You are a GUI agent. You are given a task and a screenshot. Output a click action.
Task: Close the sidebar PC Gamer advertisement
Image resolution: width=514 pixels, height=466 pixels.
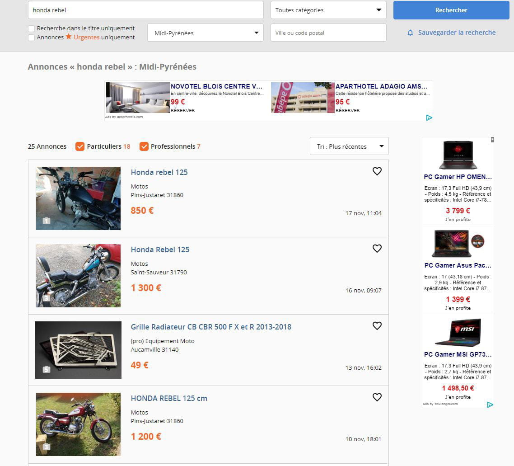click(492, 140)
